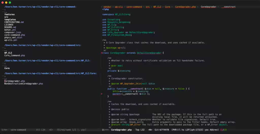This screenshot has width=260, height=134.
Task: Click the namespace WP_CLI\Core line
Action: click(x=116, y=14)
